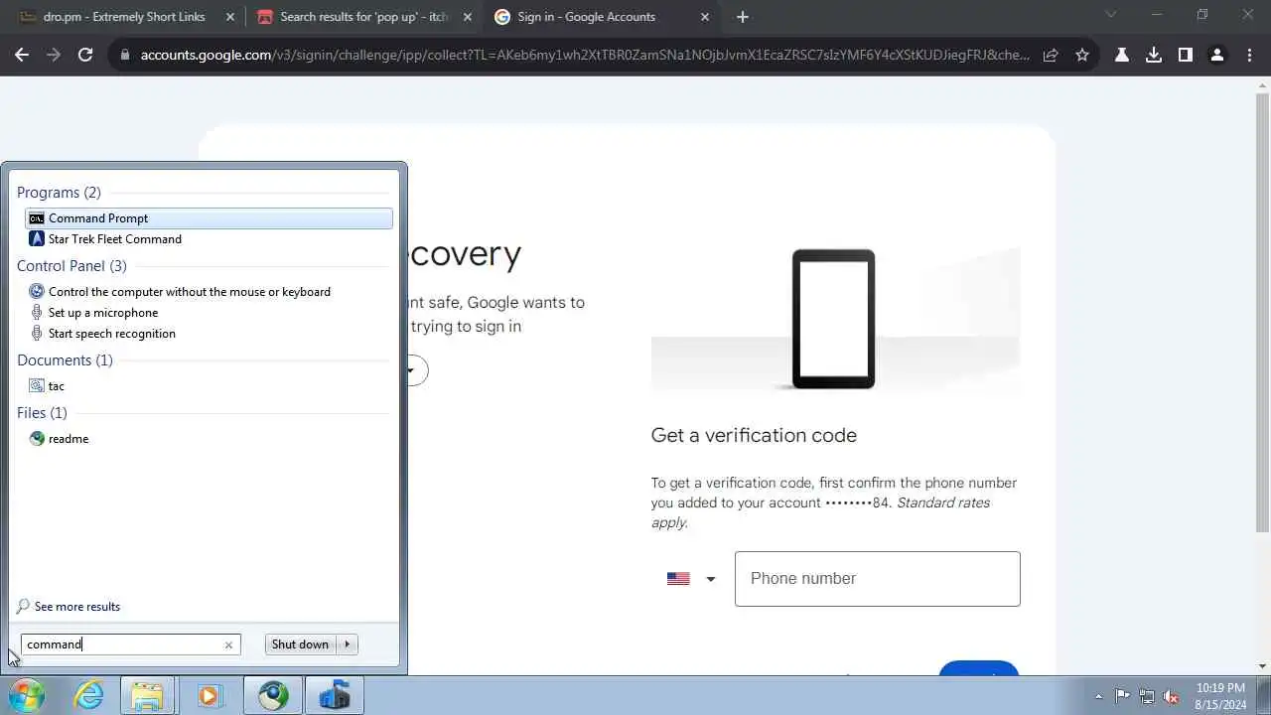Click the browser Back arrow
Image resolution: width=1271 pixels, height=715 pixels.
point(22,56)
